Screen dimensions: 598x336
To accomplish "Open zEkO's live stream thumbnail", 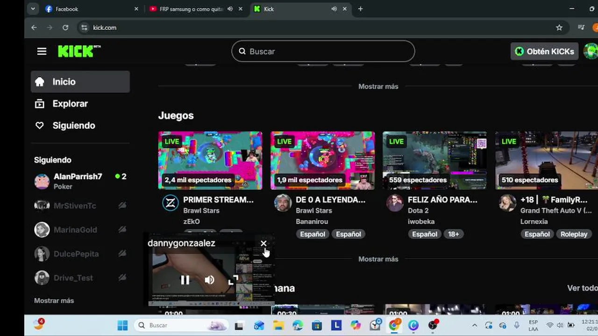I will [x=210, y=161].
